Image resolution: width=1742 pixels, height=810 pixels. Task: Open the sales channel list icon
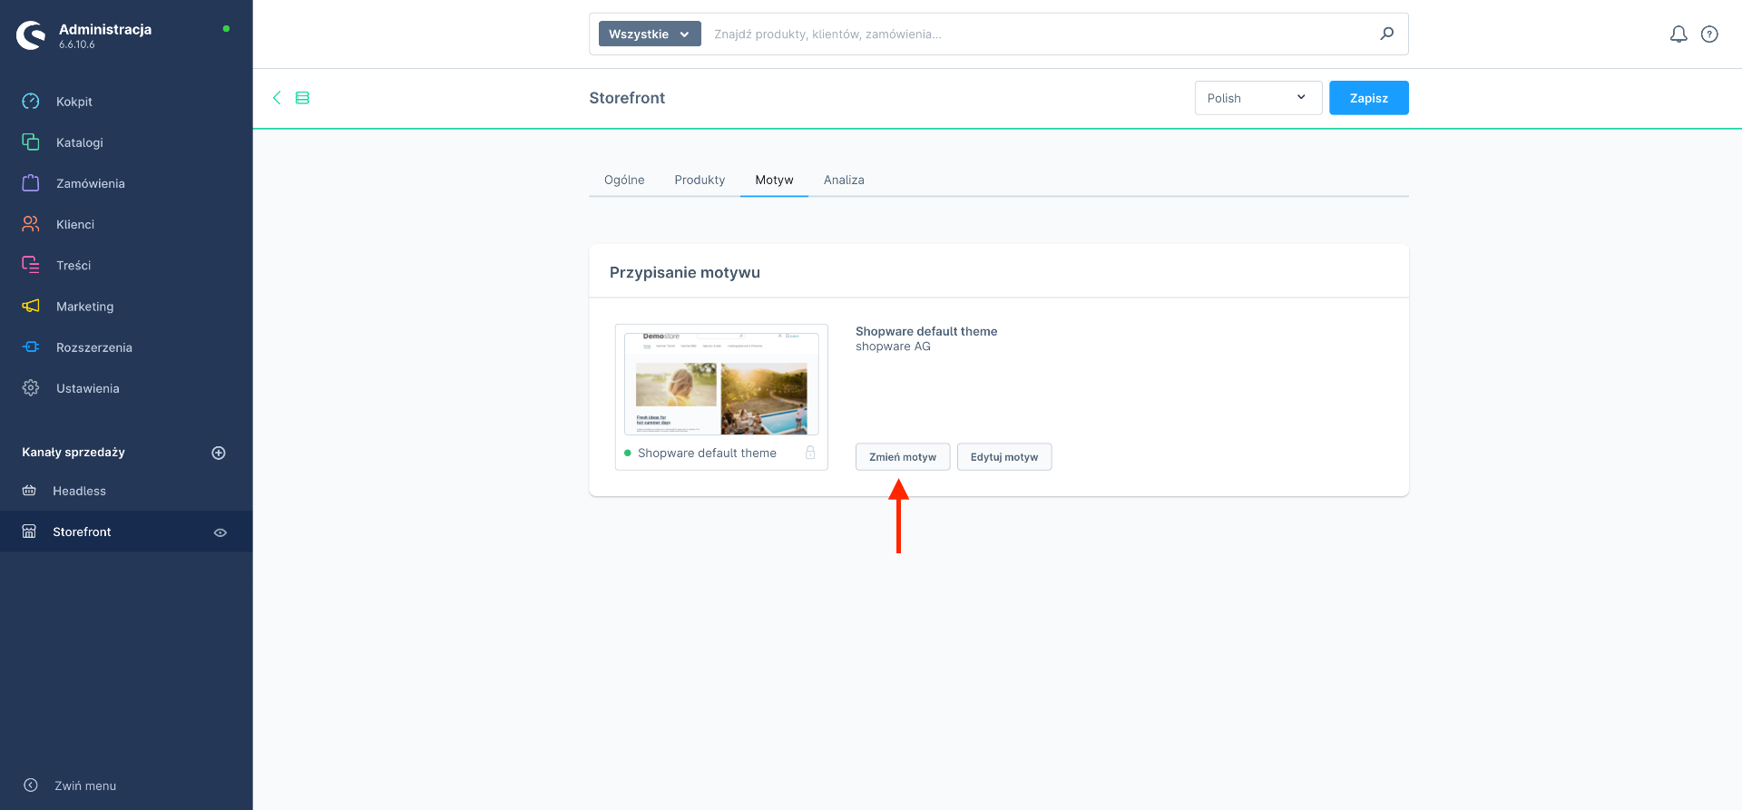303,98
